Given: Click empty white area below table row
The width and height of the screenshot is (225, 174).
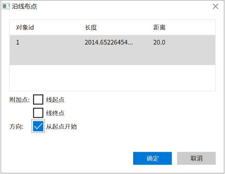Looking at the screenshot, I should (112, 78).
